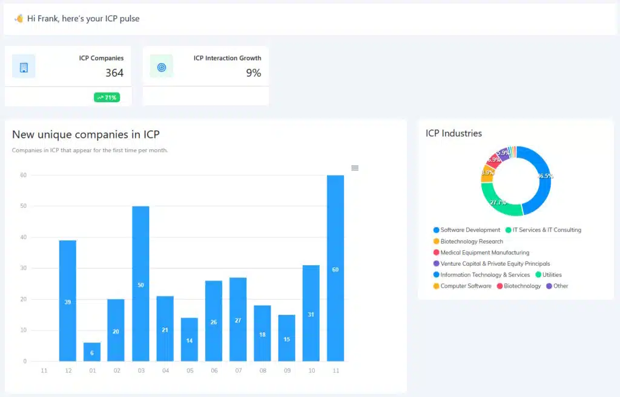Open the hamburger menu above the bar chart
Image resolution: width=620 pixels, height=397 pixels.
[x=355, y=168]
